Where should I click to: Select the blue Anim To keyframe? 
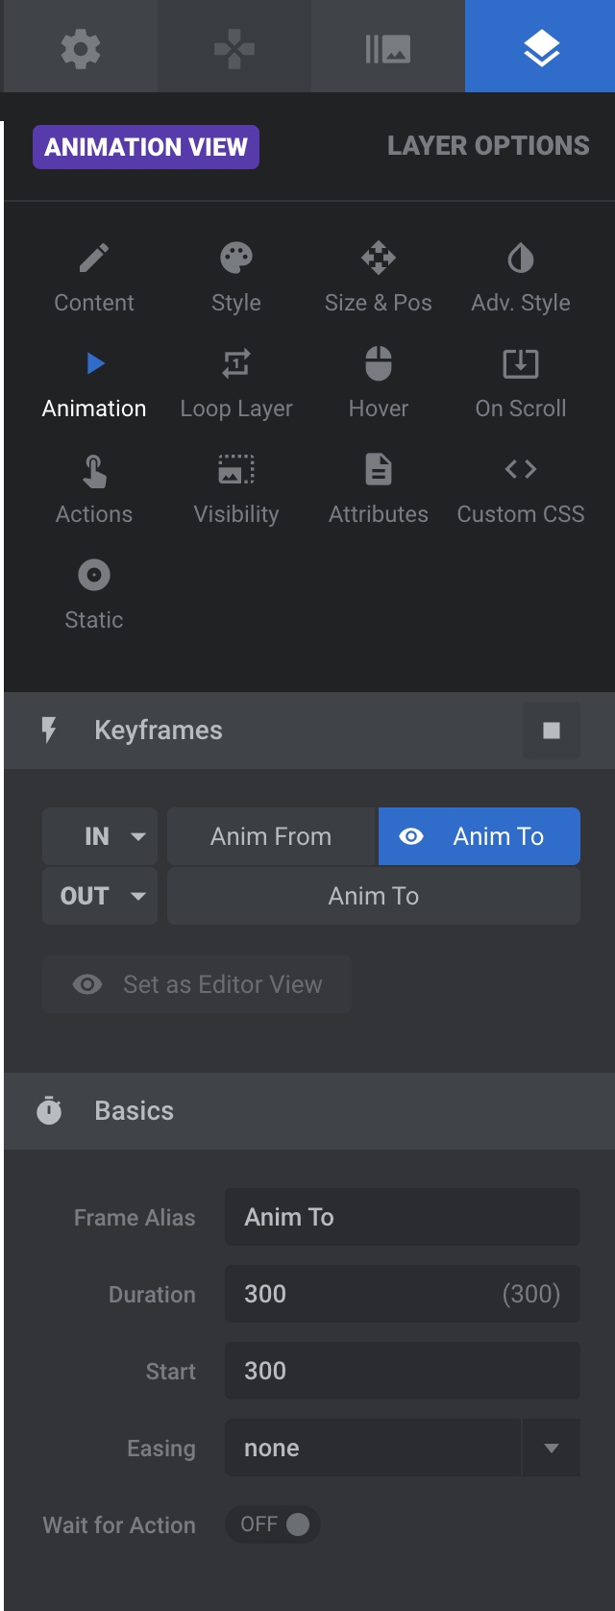pos(480,836)
